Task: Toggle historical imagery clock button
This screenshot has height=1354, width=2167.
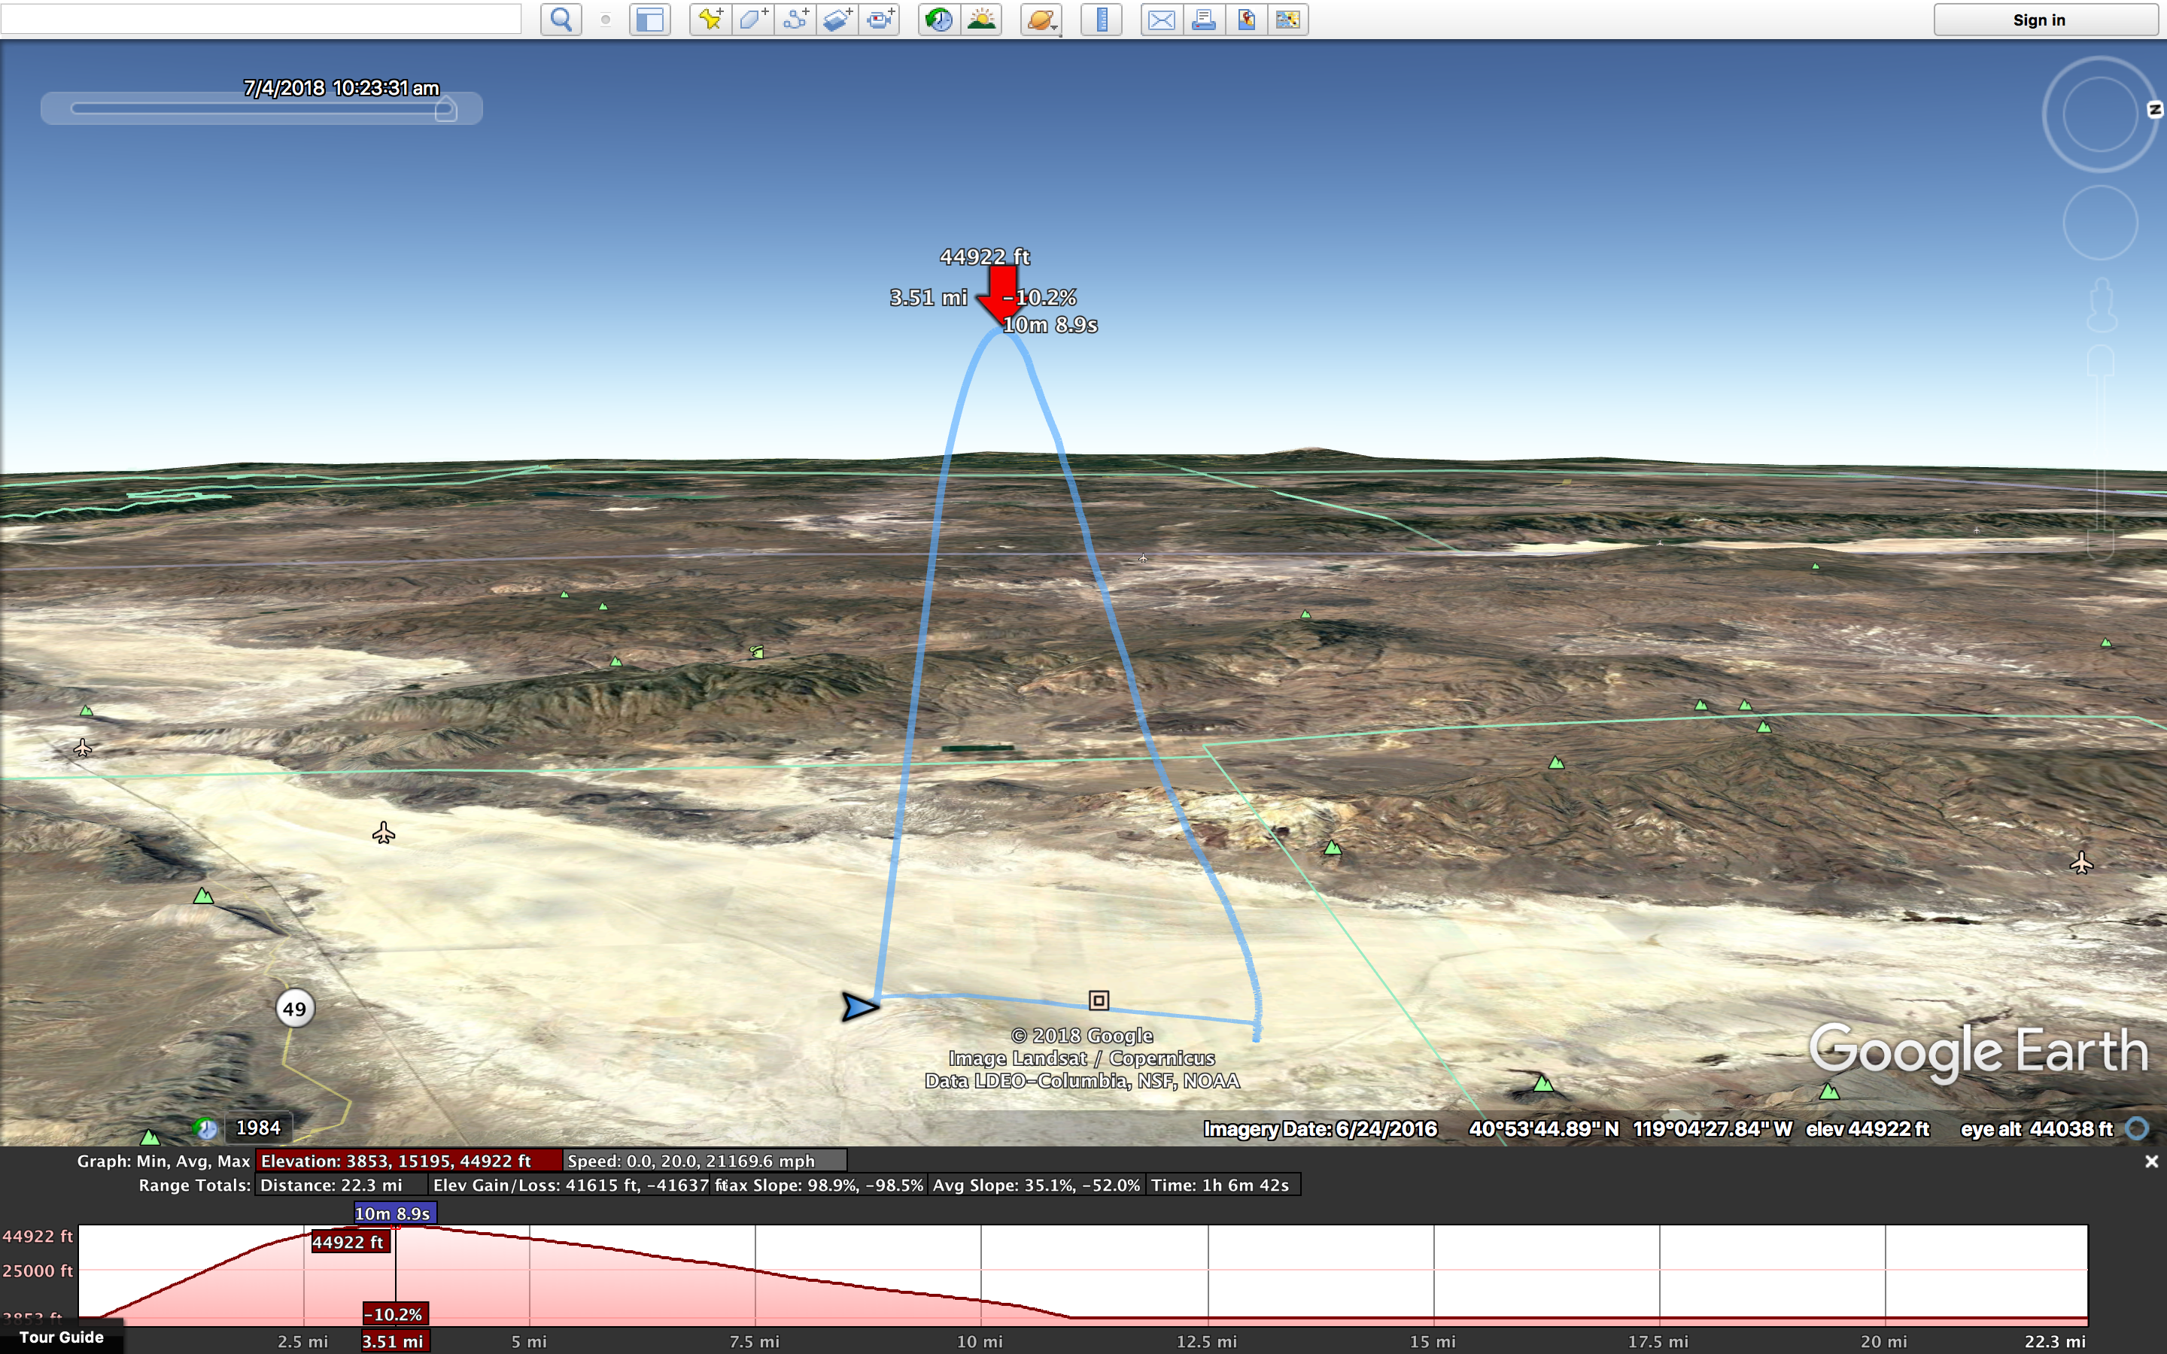Action: [x=938, y=20]
